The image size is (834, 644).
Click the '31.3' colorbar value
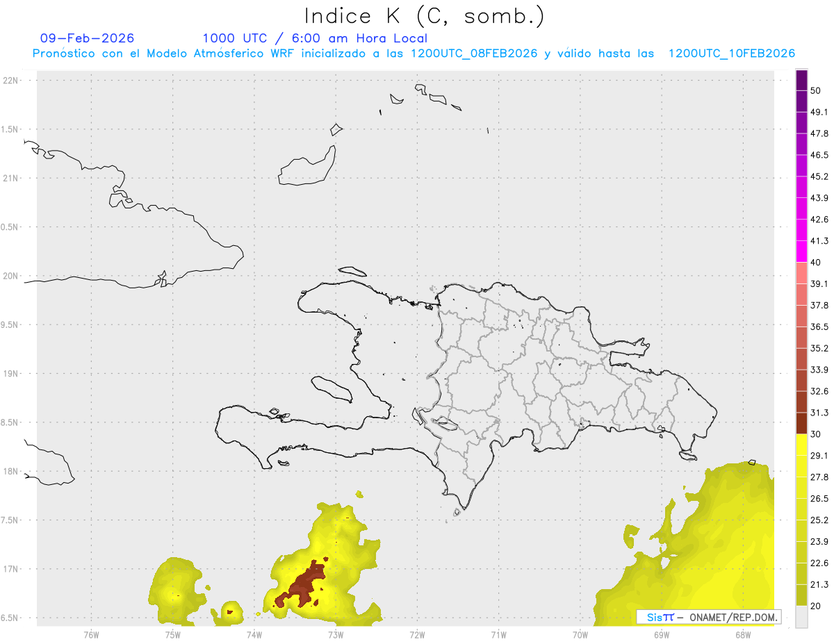[819, 413]
